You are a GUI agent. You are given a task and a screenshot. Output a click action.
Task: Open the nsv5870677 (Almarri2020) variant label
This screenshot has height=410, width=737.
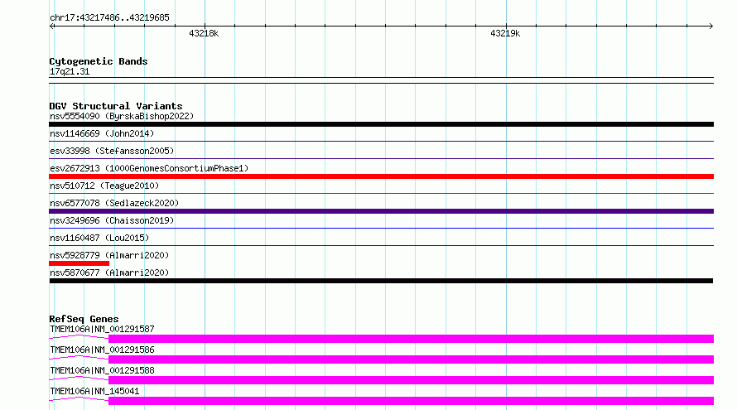(109, 273)
